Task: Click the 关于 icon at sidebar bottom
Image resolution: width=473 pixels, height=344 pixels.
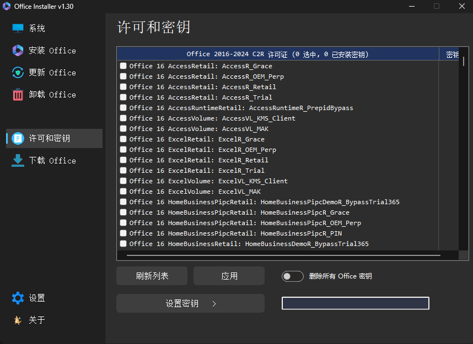Action: [18, 320]
